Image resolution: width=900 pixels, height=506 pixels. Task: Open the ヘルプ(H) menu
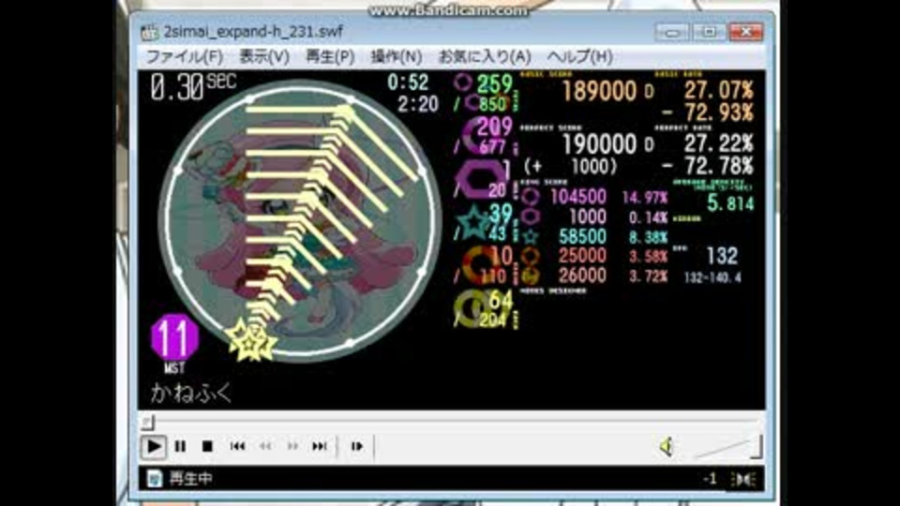[x=579, y=57]
